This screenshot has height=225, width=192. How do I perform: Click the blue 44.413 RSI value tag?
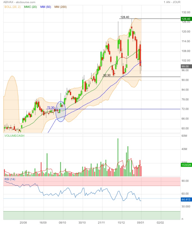click(x=186, y=199)
